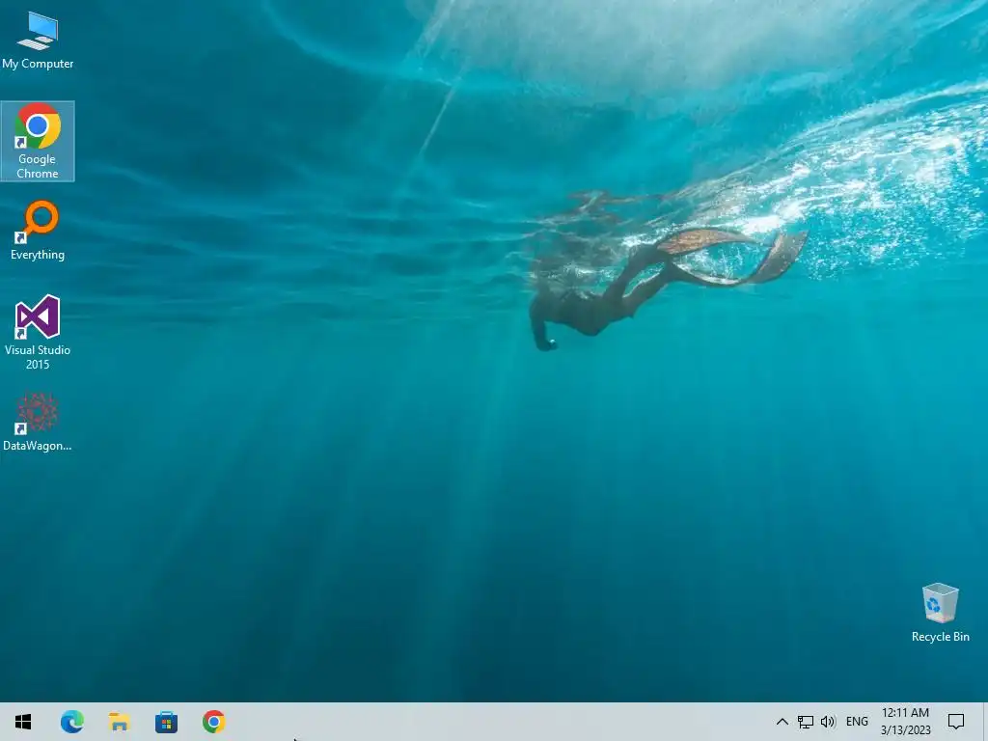The image size is (988, 741).
Task: Select the Everything search desktop shortcut
Action: coord(38,231)
